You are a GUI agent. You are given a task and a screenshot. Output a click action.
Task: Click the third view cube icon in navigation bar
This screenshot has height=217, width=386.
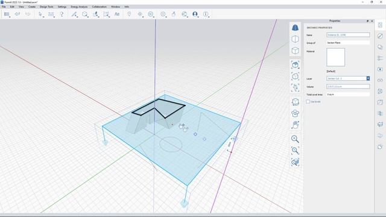[x=295, y=51]
